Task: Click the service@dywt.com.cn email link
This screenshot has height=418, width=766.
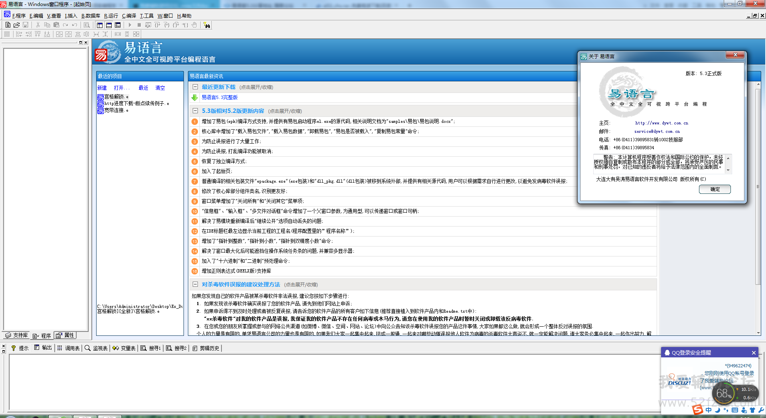Action: point(657,131)
